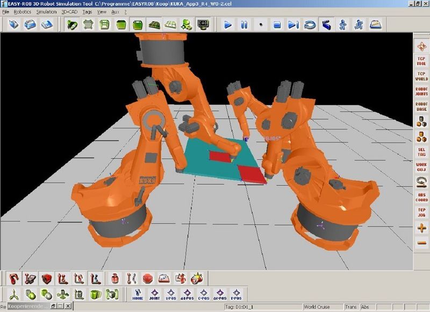Screen dimensions: 430x312
Task: Click the JOINT motion button
Action: (154, 295)
